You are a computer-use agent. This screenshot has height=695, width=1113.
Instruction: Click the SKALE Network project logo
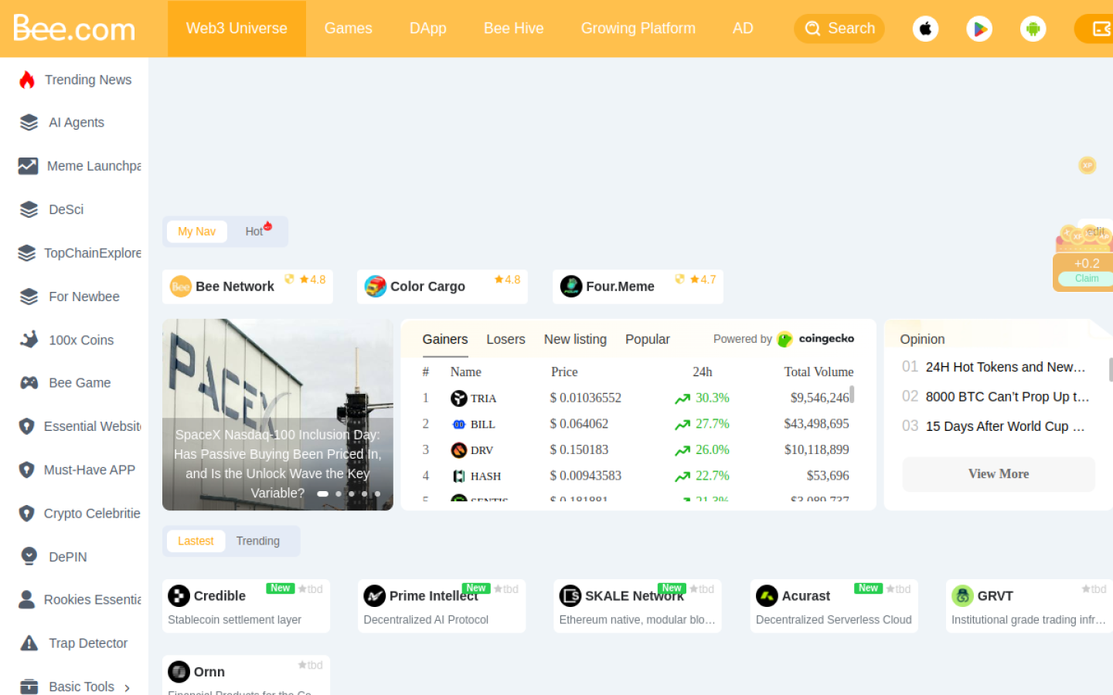click(570, 596)
